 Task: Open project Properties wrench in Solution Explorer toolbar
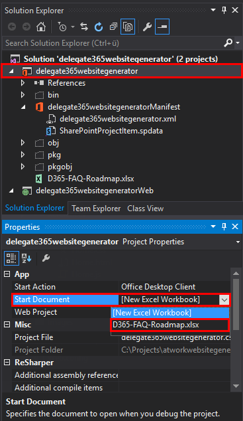pyautogui.click(x=147, y=27)
